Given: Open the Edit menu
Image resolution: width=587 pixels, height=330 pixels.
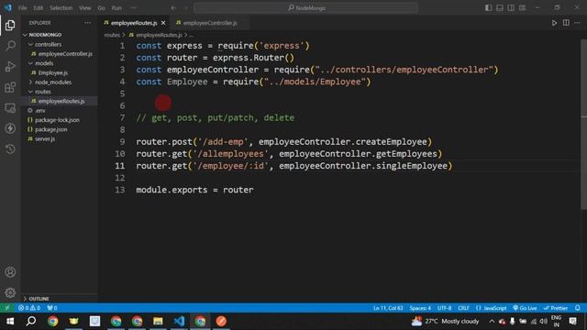Looking at the screenshot, I should (39, 8).
